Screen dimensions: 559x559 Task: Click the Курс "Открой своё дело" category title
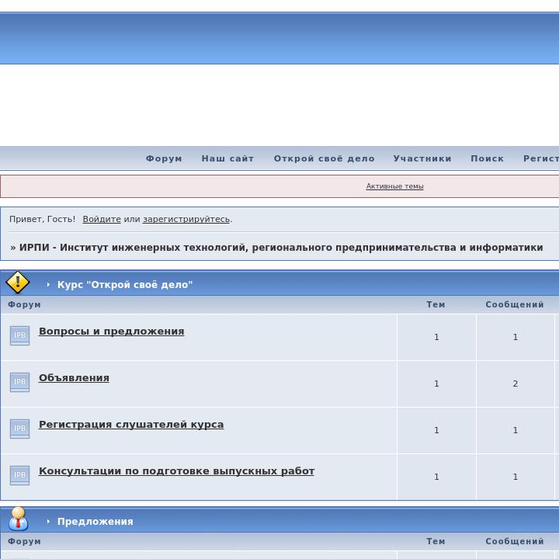(x=125, y=284)
